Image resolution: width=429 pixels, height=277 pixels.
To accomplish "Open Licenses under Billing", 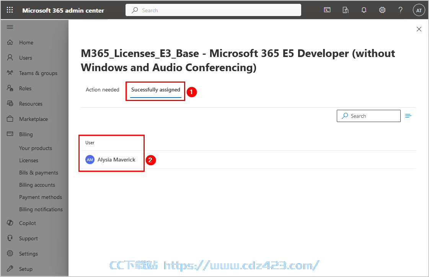I will pos(29,160).
